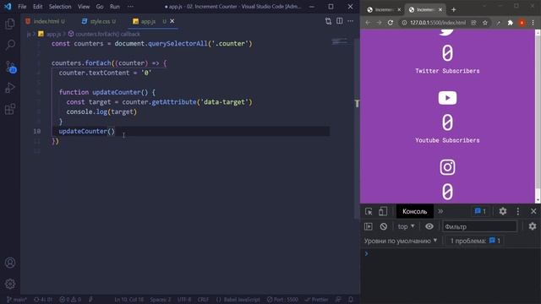Screen dimensions: 541x304
Task: Split the editor to the right
Action: click(x=340, y=21)
